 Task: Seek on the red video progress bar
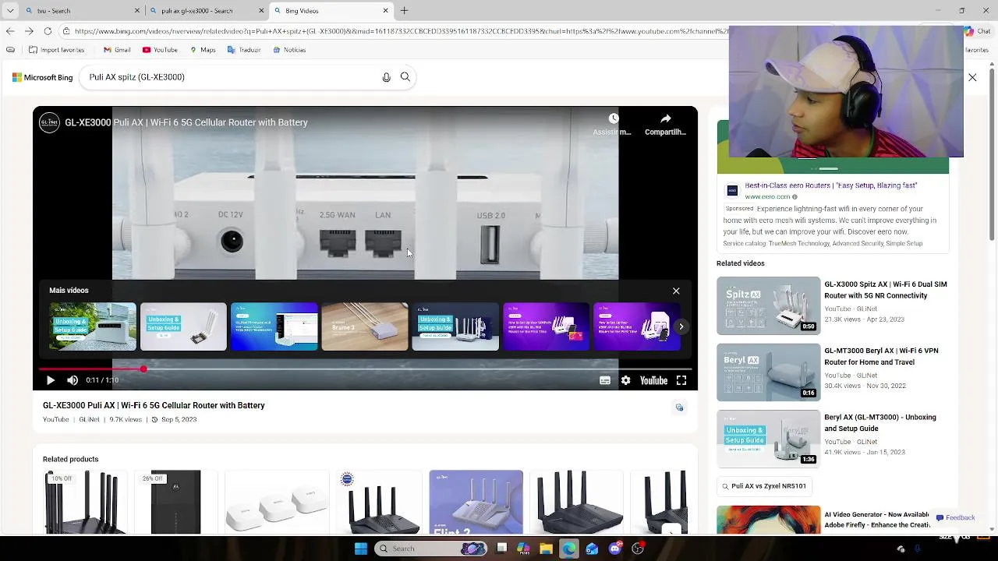pos(365,369)
